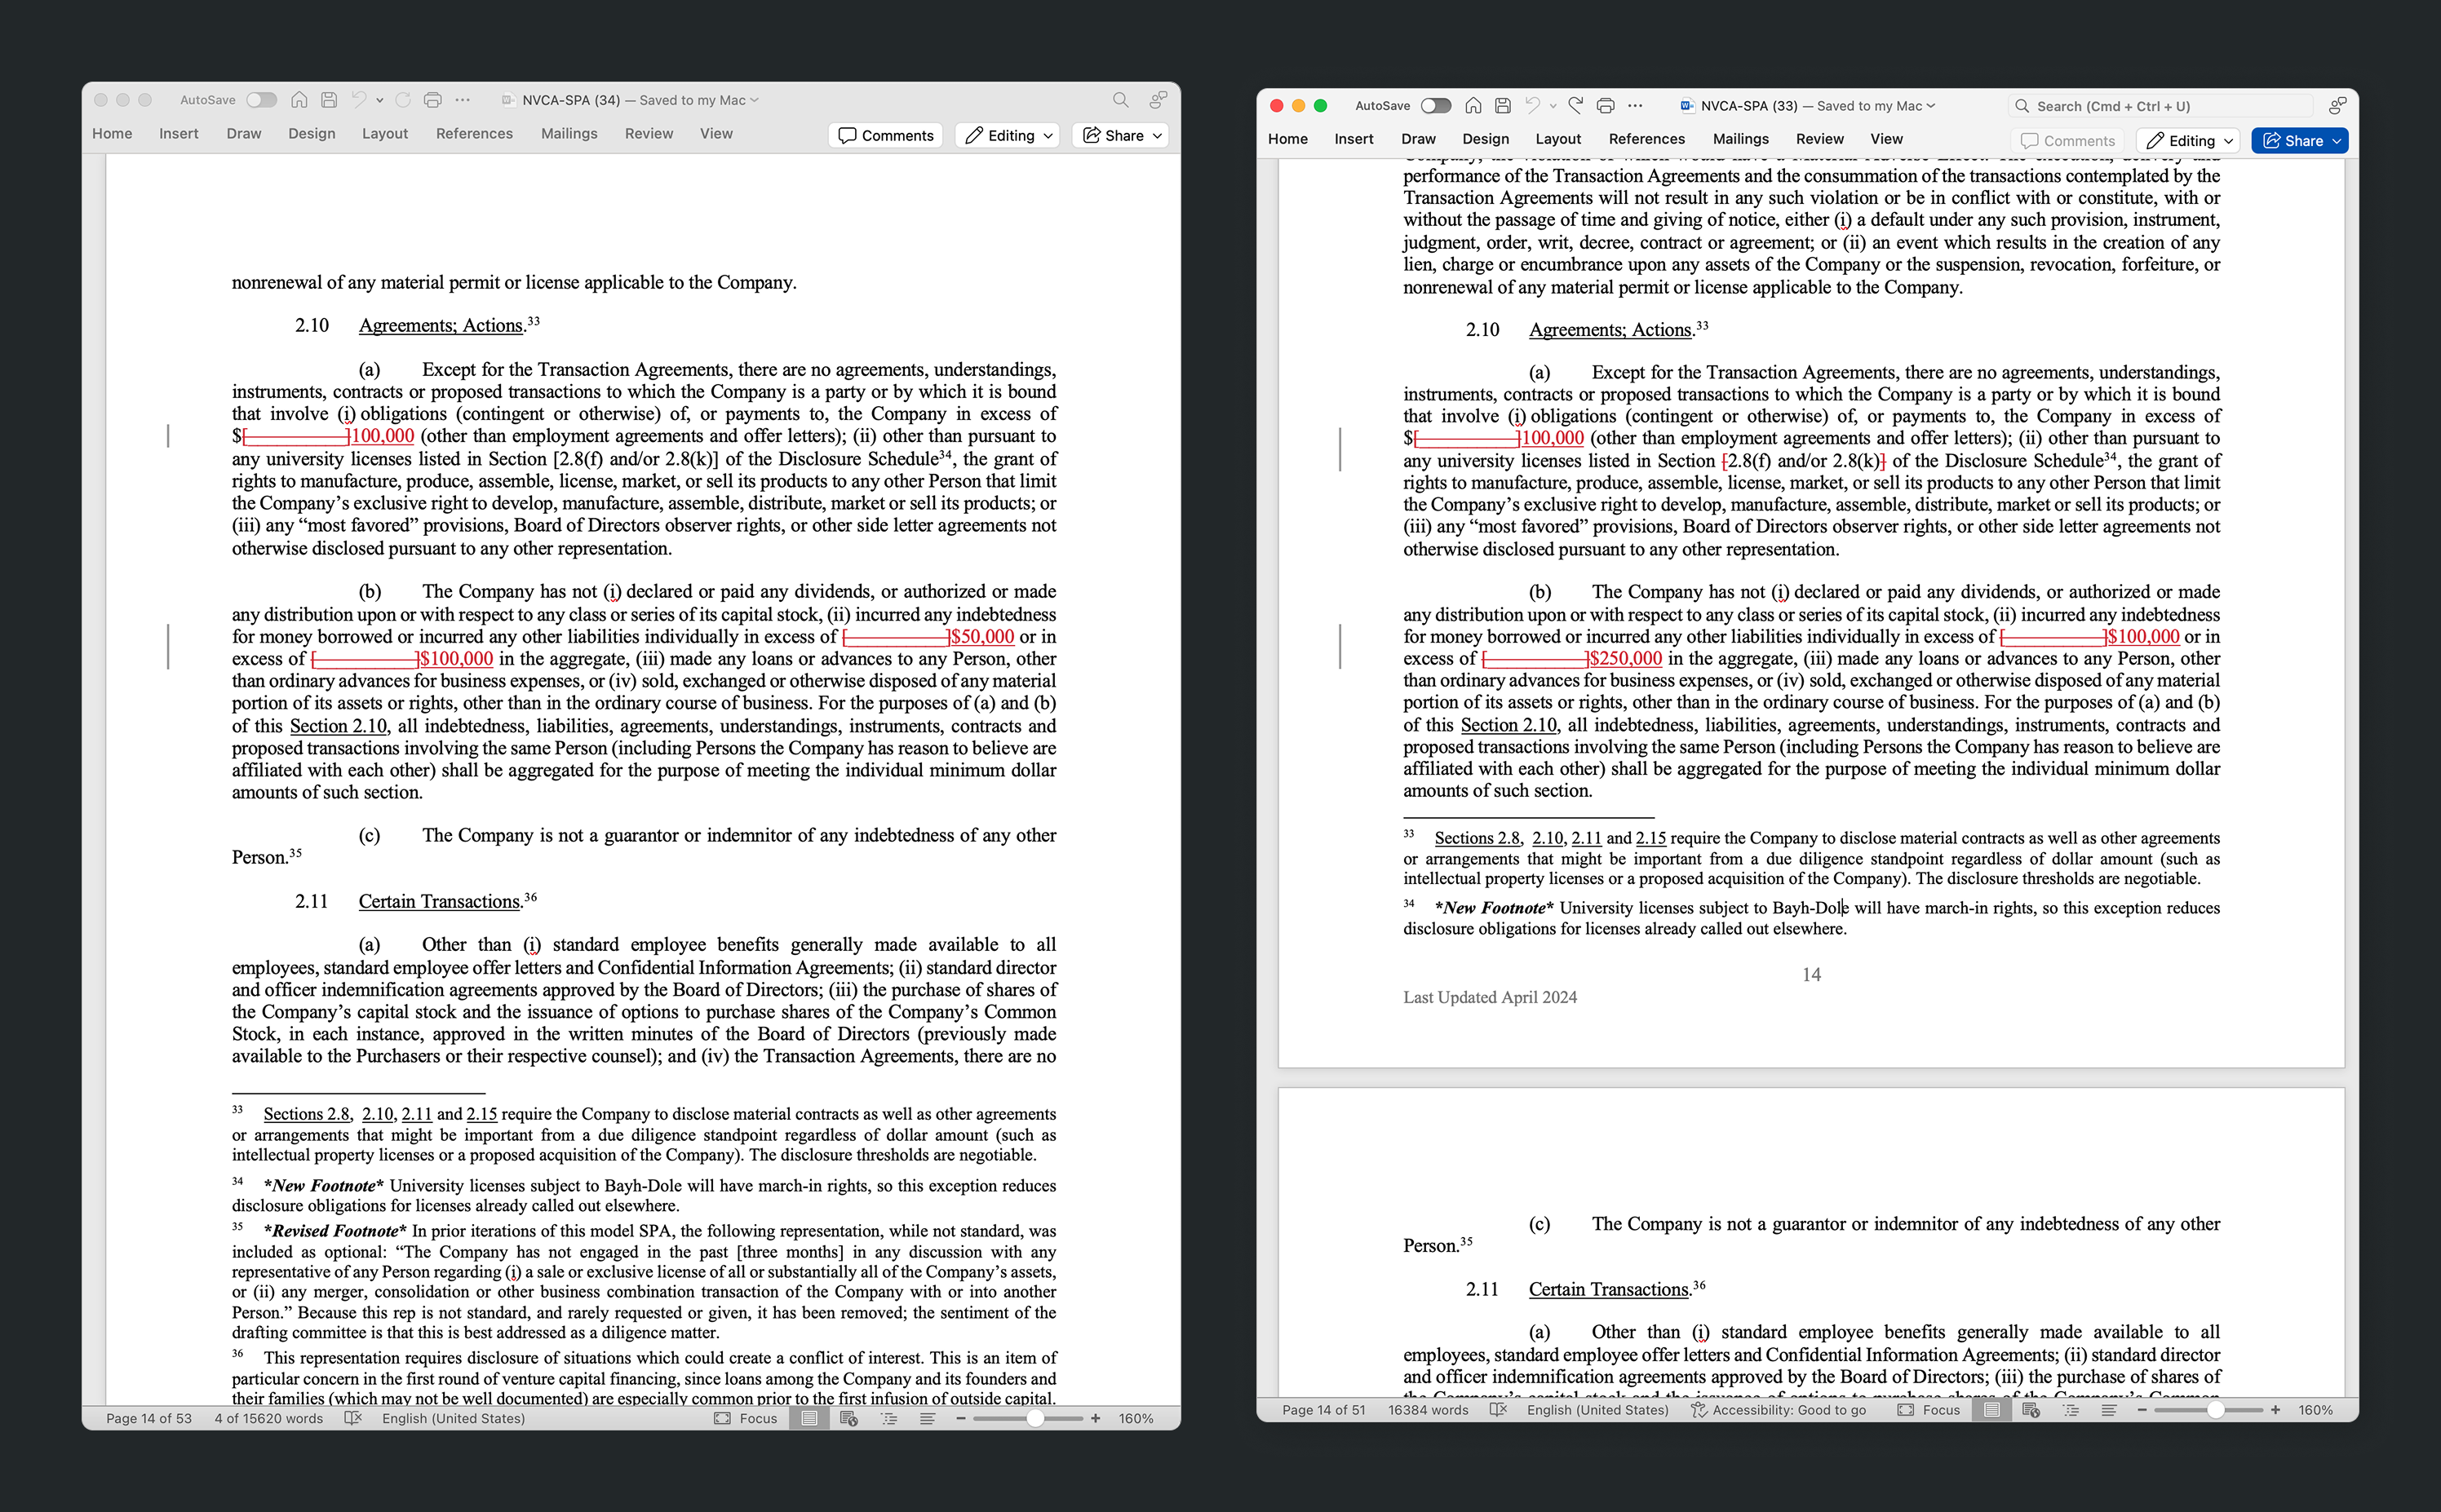
Task: Click the search magnifier in NVCA-SPA (34) window
Action: tap(1120, 100)
